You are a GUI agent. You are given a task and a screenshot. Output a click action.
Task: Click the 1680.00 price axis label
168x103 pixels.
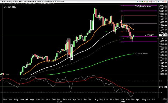click(x=163, y=41)
